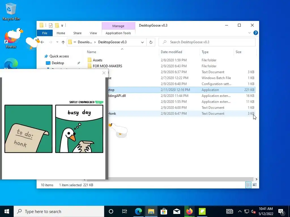Click Search DesktopGoose v0.3 field
The height and width of the screenshot is (217, 290).
pos(207,42)
